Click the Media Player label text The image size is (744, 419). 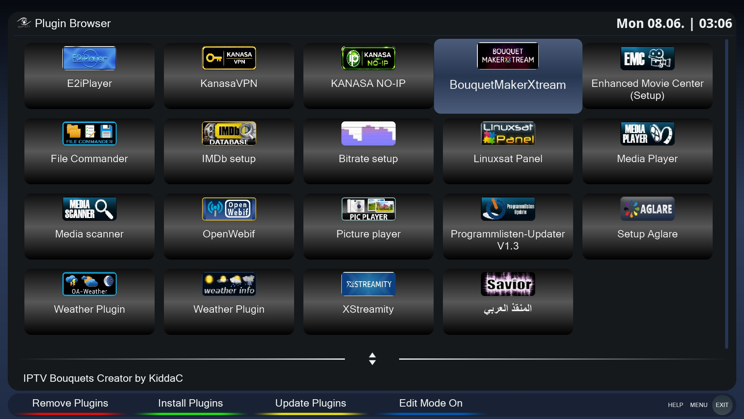[648, 159]
